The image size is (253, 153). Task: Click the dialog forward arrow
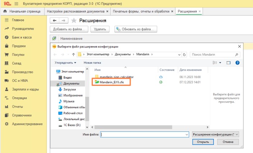pos(63,55)
